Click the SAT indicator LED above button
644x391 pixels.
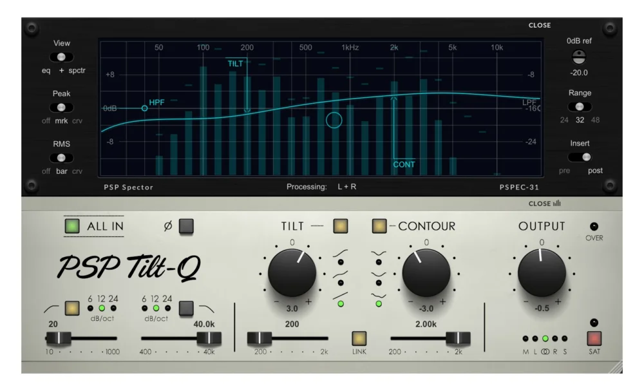click(x=594, y=323)
